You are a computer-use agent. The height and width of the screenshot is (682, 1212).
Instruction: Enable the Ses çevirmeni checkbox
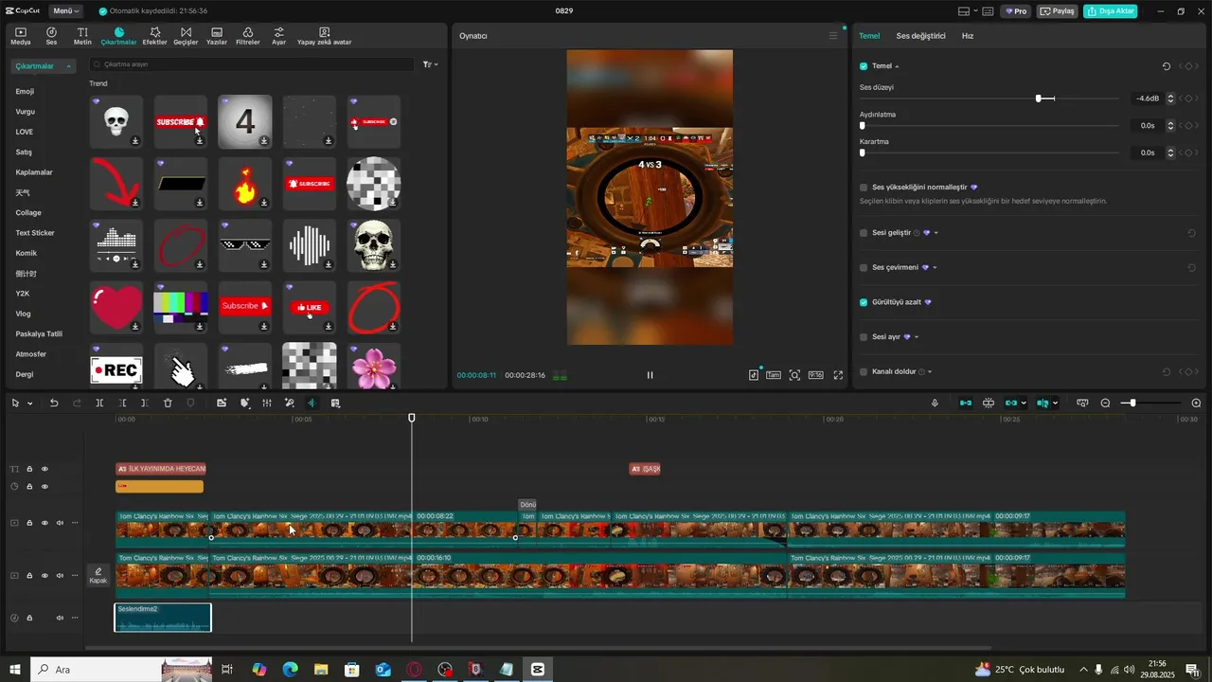[x=864, y=268]
